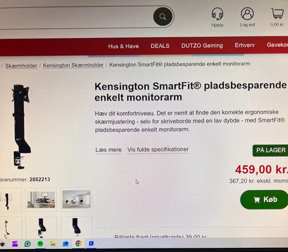
Task: Open the Hjælp headset icon
Action: pos(217,14)
